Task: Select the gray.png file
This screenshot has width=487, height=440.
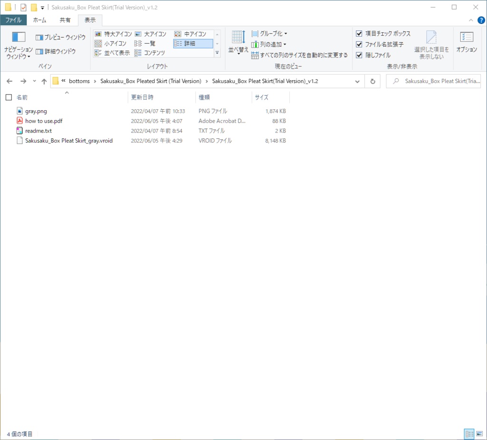Action: click(x=36, y=111)
